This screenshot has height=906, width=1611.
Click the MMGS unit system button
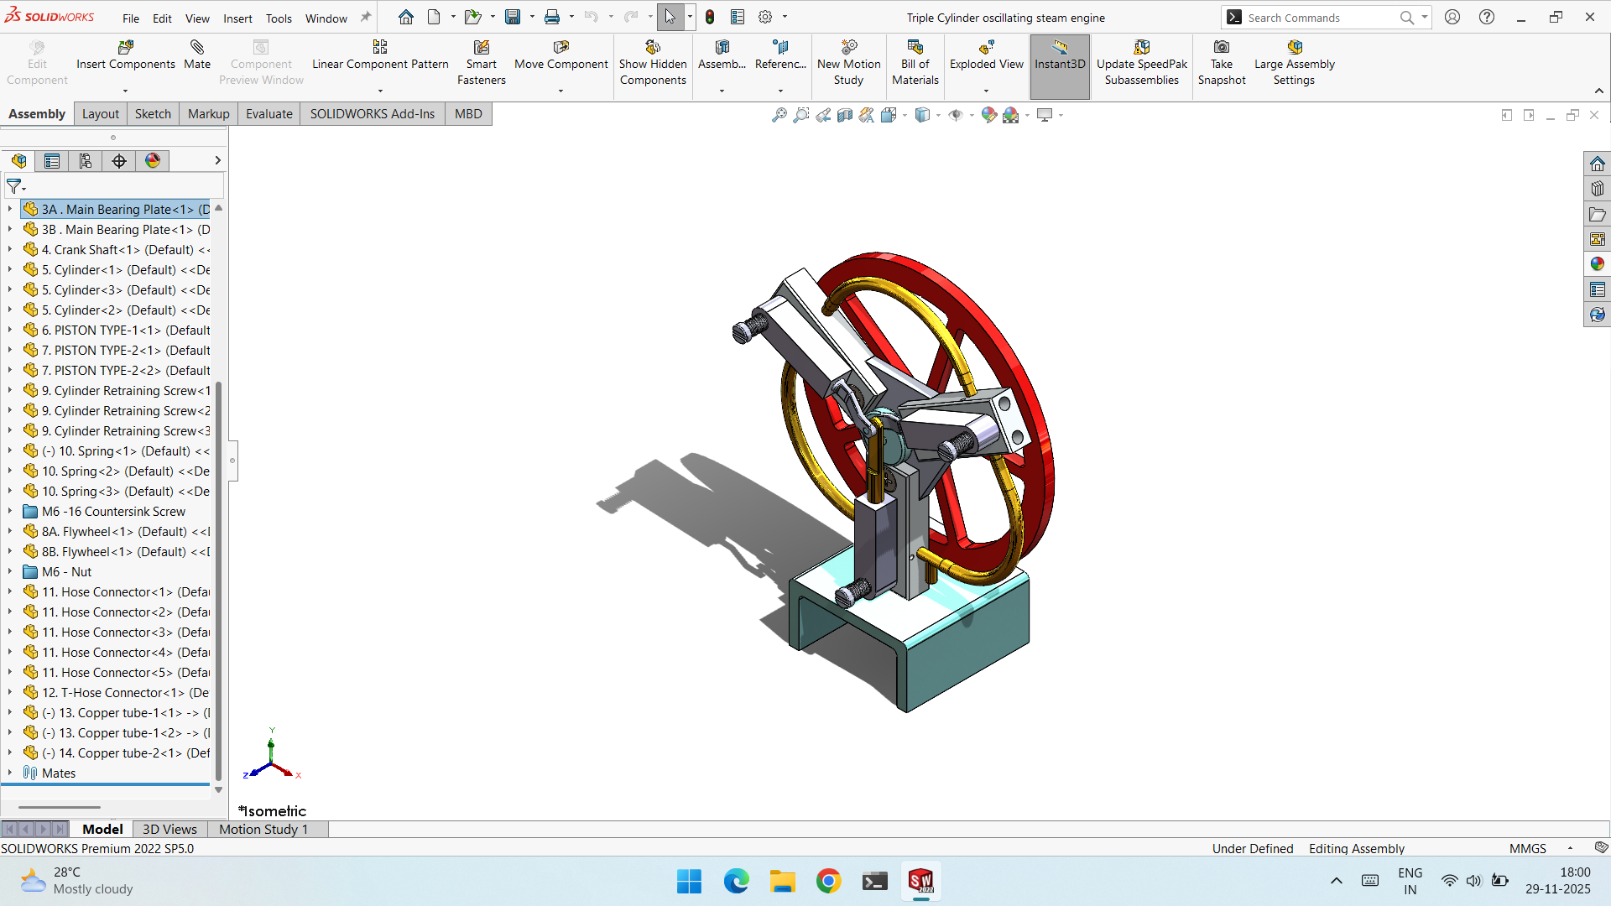point(1527,848)
